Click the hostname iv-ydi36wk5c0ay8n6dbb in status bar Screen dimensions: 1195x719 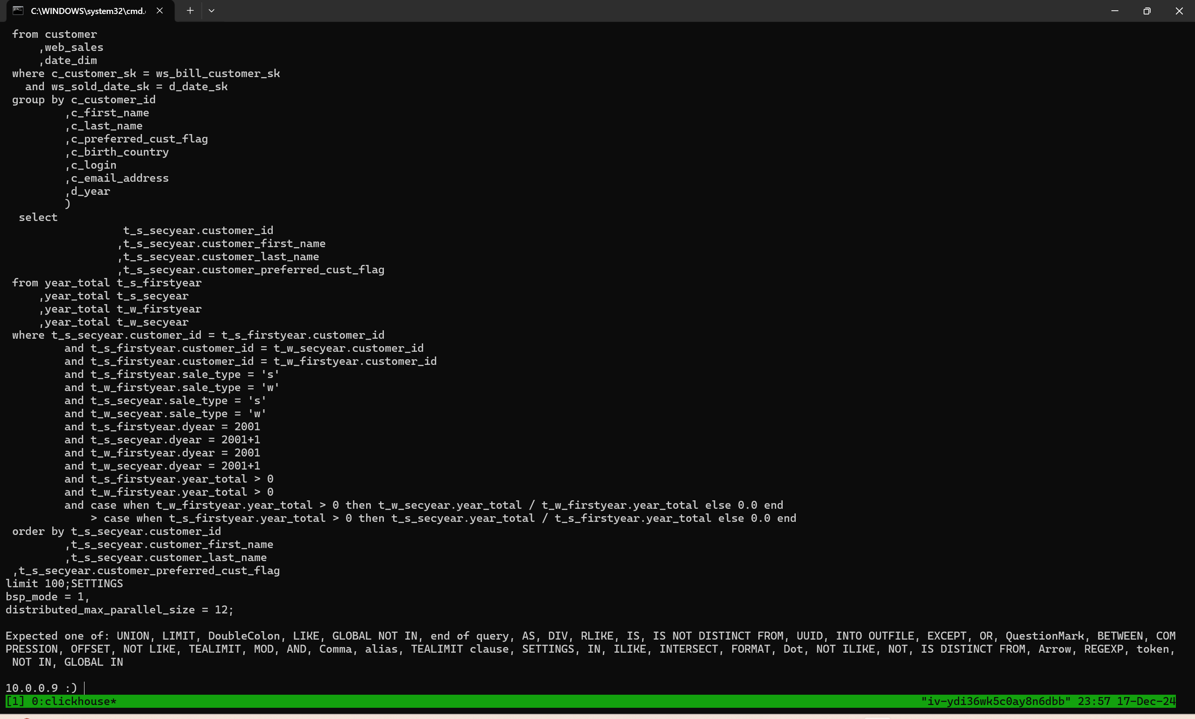point(996,701)
